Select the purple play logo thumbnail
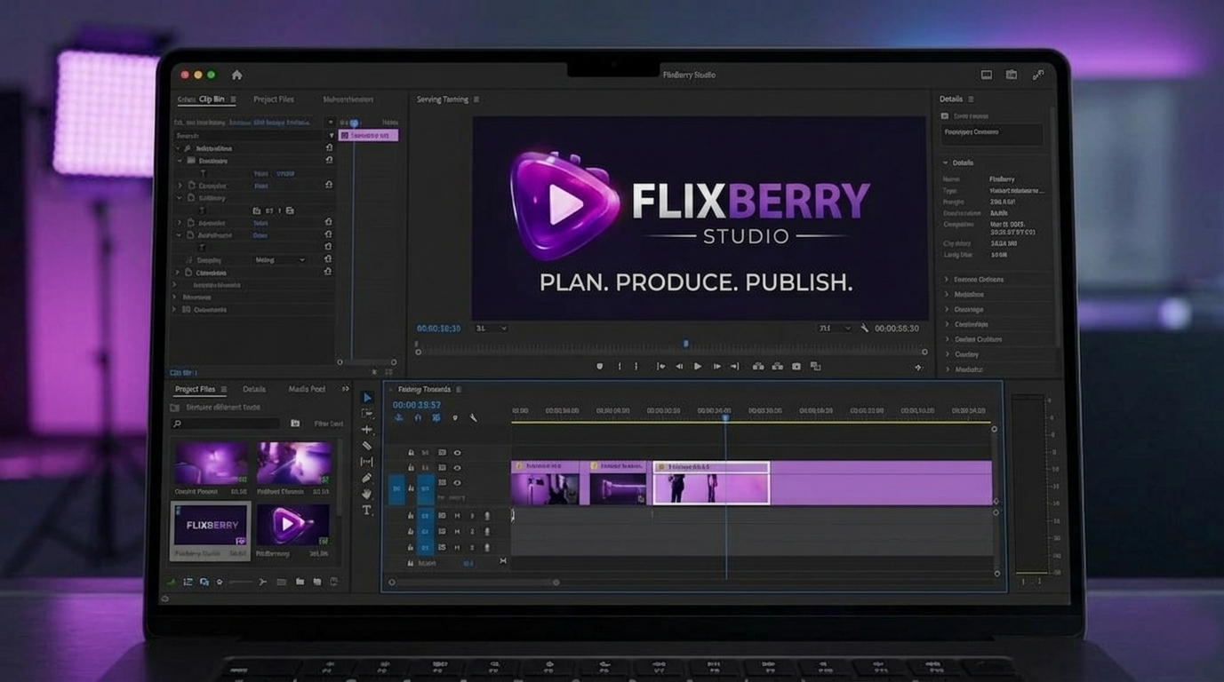The width and height of the screenshot is (1224, 682). [293, 526]
